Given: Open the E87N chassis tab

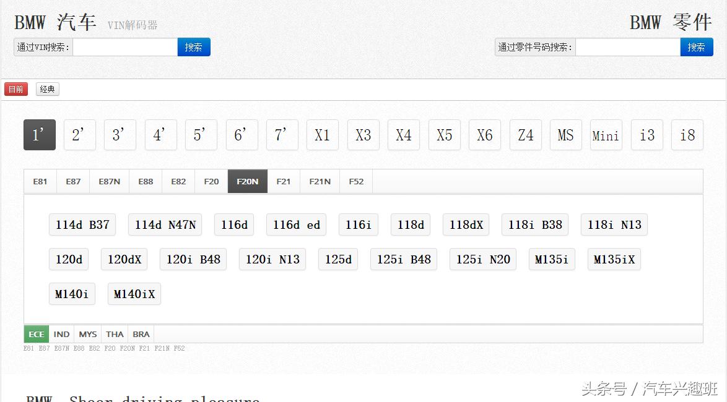Looking at the screenshot, I should (110, 182).
